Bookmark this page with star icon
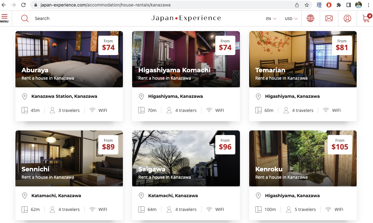The image size is (373, 223). click(x=306, y=5)
